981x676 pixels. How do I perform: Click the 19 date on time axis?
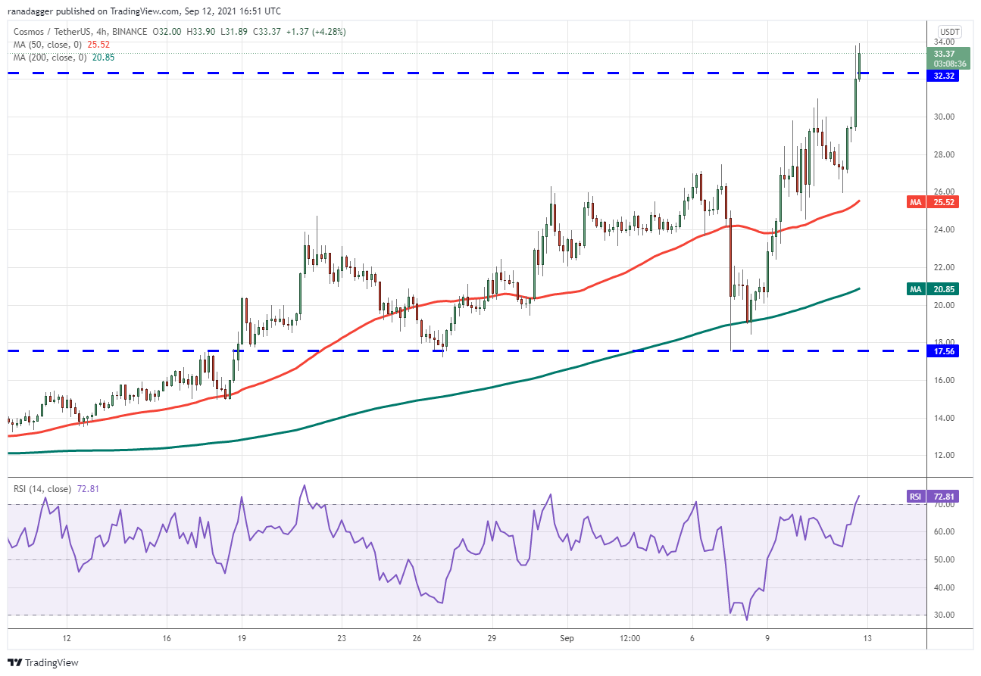click(x=242, y=638)
